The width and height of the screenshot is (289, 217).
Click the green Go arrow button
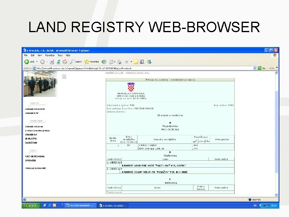[x=260, y=68]
